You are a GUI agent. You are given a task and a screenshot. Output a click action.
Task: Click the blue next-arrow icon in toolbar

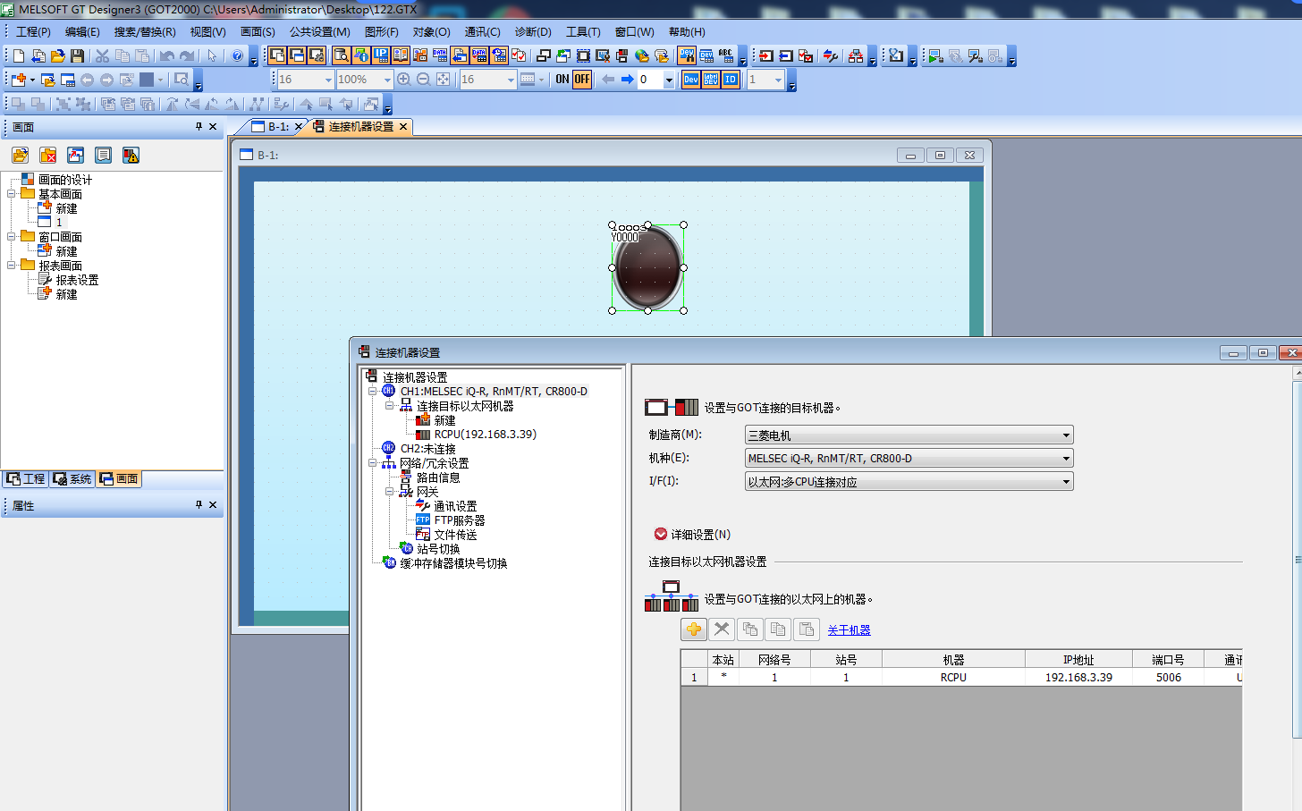pos(627,80)
